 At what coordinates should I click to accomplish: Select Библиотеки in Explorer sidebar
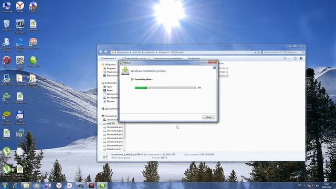[109, 83]
